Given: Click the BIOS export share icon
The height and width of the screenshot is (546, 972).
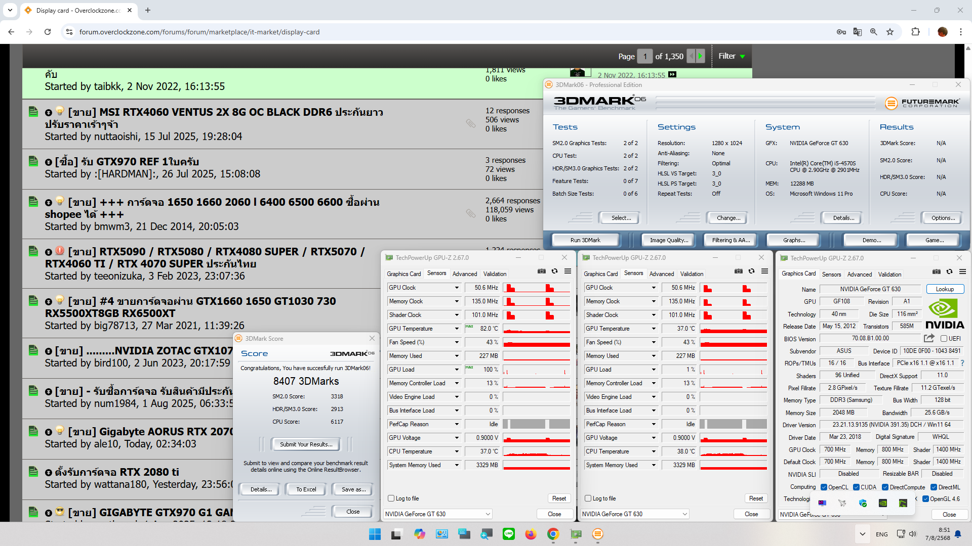Looking at the screenshot, I should click(x=928, y=338).
